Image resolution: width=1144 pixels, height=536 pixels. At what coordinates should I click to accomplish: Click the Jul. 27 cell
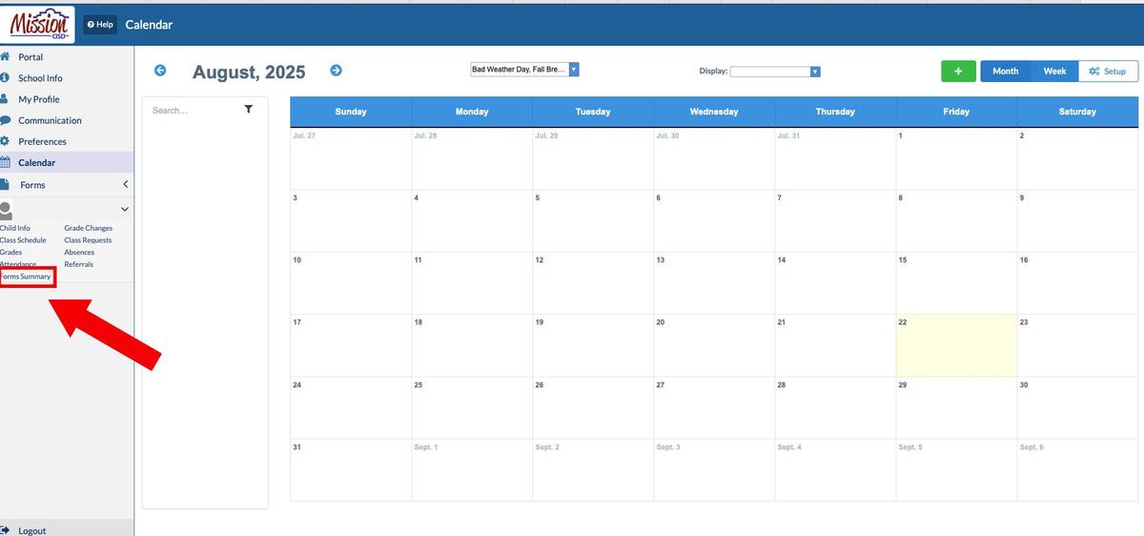pos(351,158)
